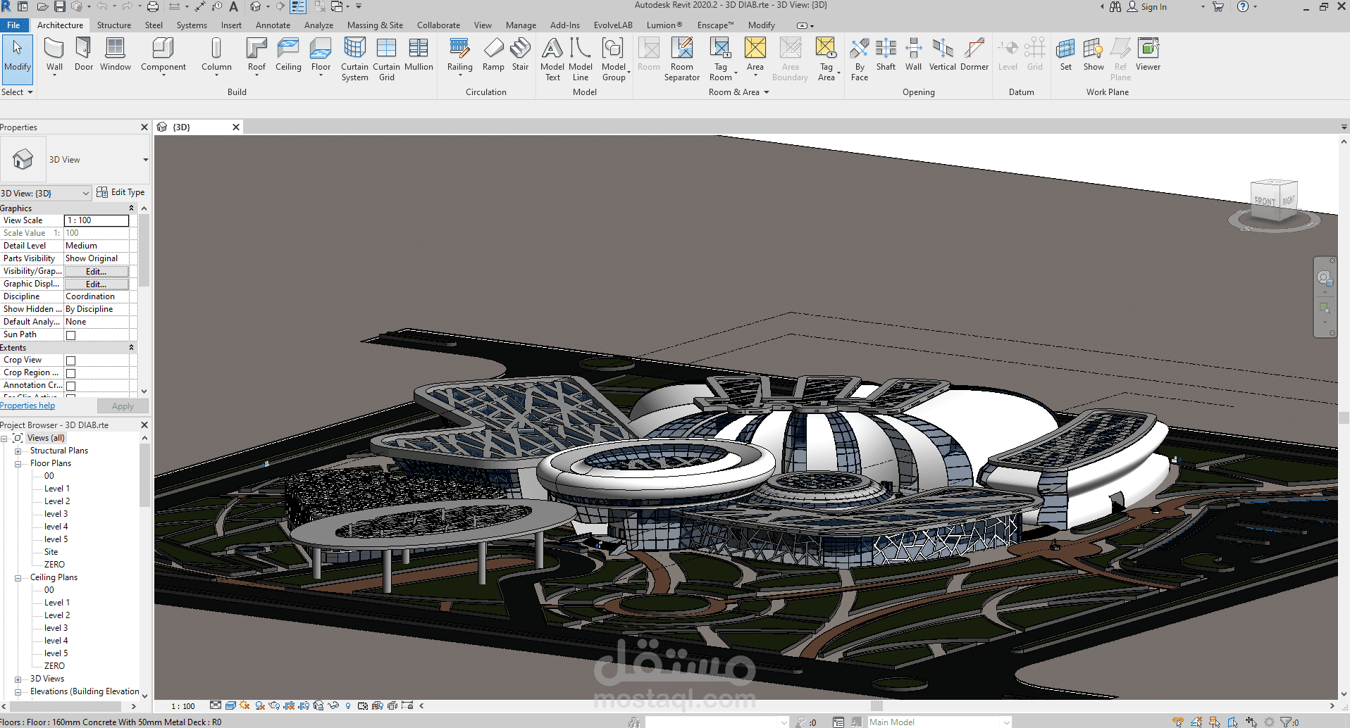Open the Annotate ribbon tab
This screenshot has height=728, width=1350.
273,25
